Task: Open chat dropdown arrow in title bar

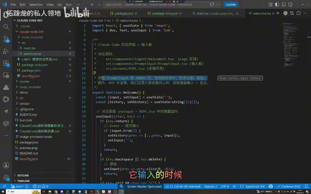Action: 218,4
